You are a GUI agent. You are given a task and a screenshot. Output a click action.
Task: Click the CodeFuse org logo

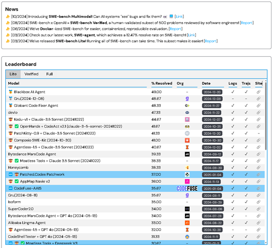click(x=187, y=188)
